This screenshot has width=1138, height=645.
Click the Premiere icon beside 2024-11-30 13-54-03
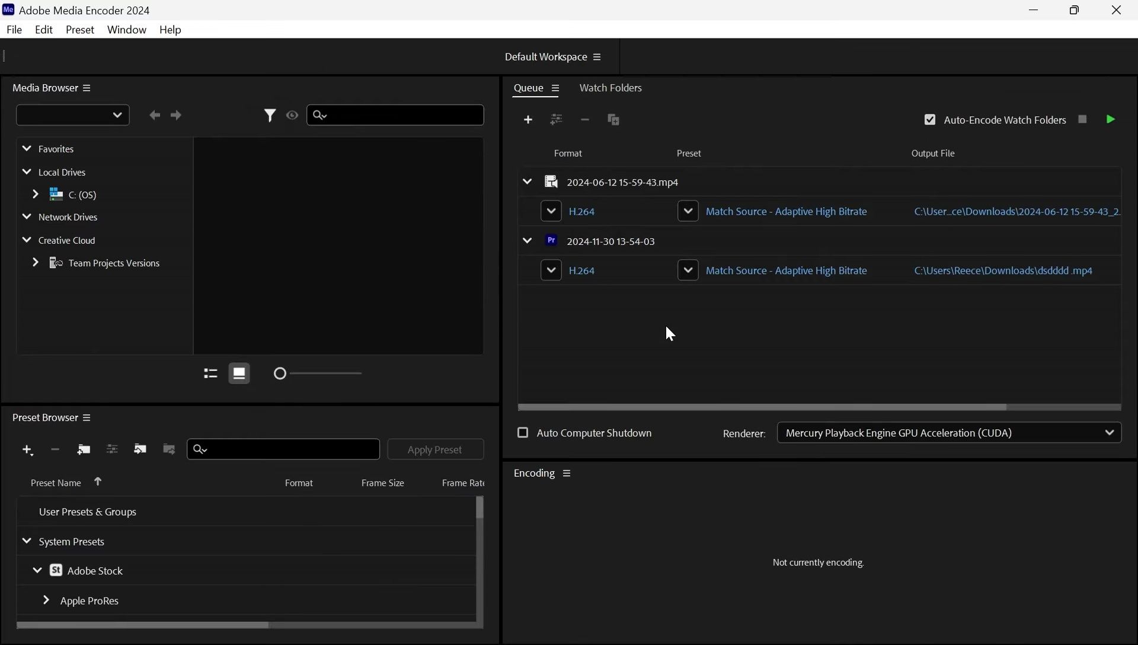pos(551,241)
